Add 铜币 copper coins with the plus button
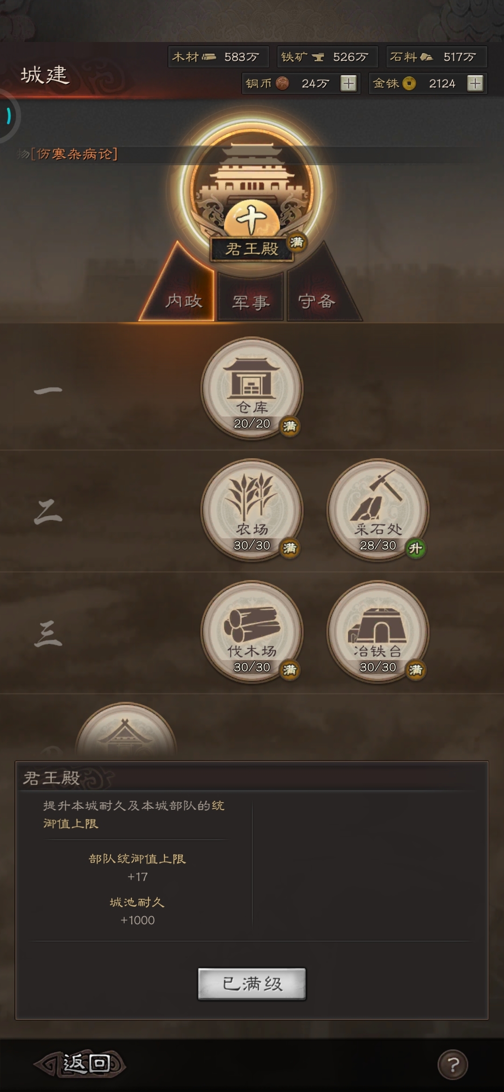 348,84
